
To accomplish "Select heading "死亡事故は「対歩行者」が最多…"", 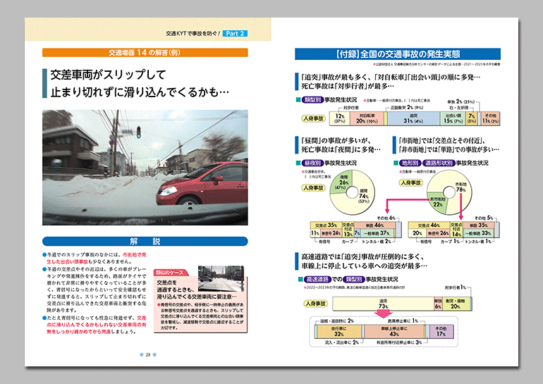I will coord(348,86).
